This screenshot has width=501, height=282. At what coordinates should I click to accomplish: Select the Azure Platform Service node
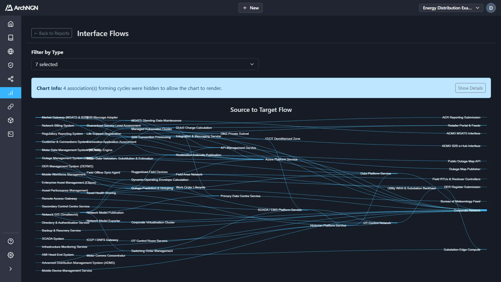[x=281, y=159]
